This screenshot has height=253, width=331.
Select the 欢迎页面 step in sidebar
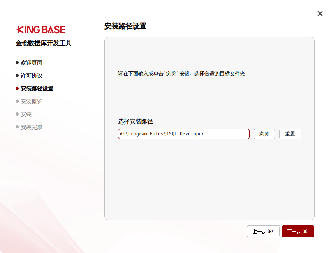tap(31, 63)
